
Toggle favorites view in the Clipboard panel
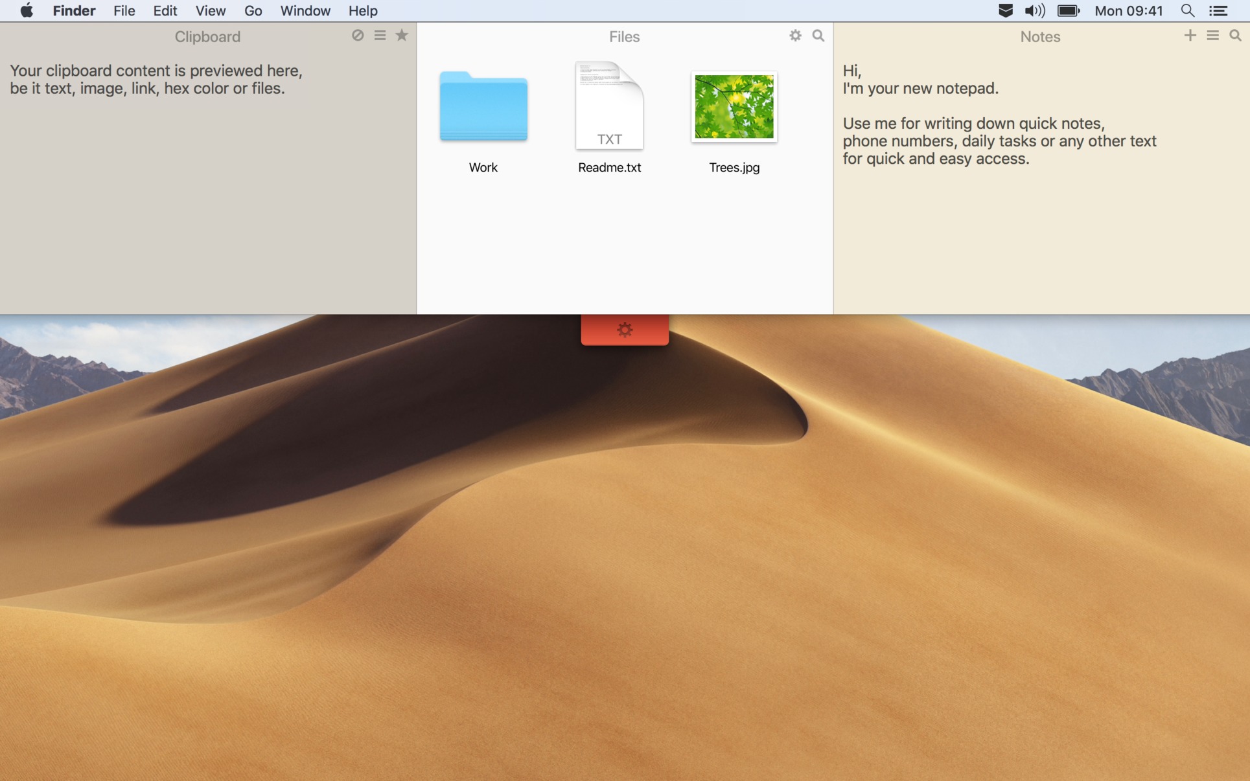click(x=402, y=36)
